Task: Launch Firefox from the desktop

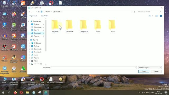Action: [x=14, y=15]
